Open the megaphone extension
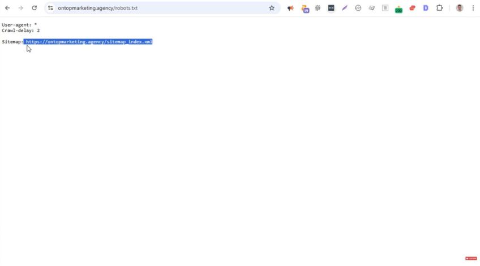The image size is (480, 266). pos(290,8)
